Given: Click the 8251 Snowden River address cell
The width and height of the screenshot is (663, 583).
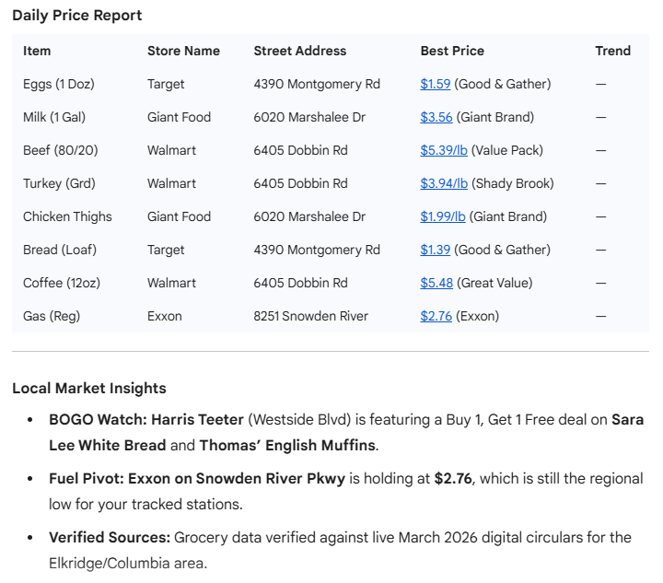Looking at the screenshot, I should (310, 316).
